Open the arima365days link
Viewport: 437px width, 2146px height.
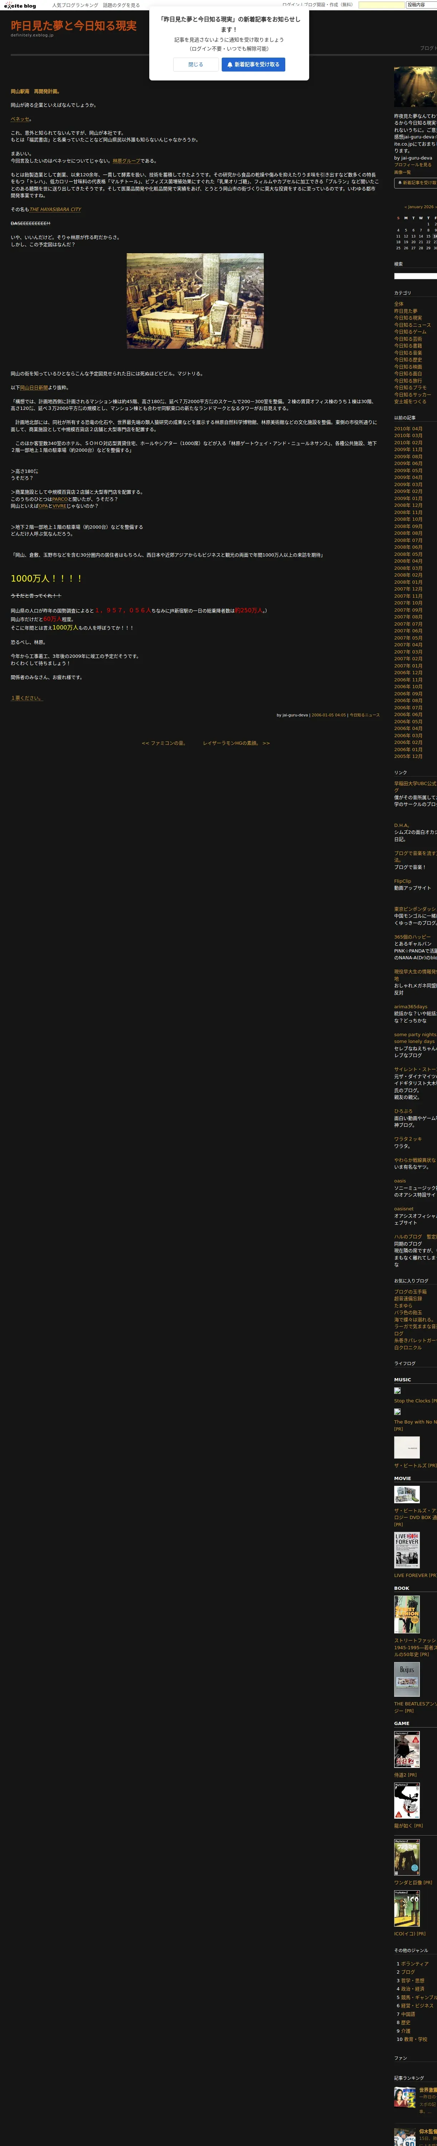pos(411,1006)
